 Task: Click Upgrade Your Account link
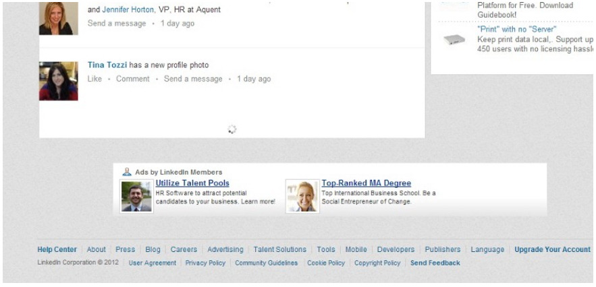(x=552, y=249)
